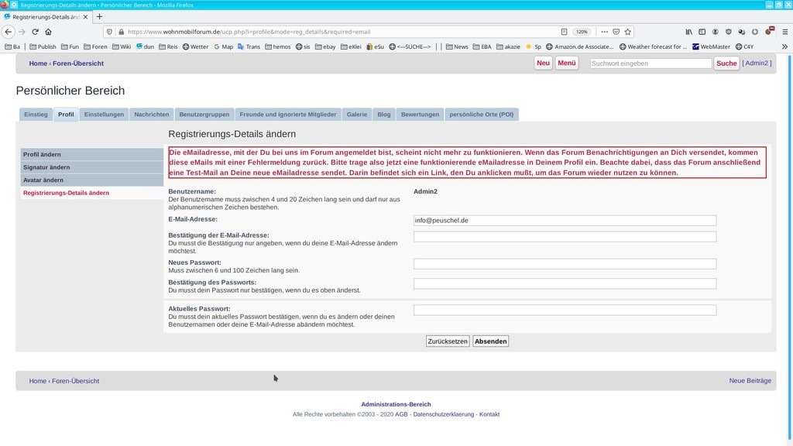Focus the Suchwort eingeben search field
This screenshot has width=793, height=446.
point(651,63)
